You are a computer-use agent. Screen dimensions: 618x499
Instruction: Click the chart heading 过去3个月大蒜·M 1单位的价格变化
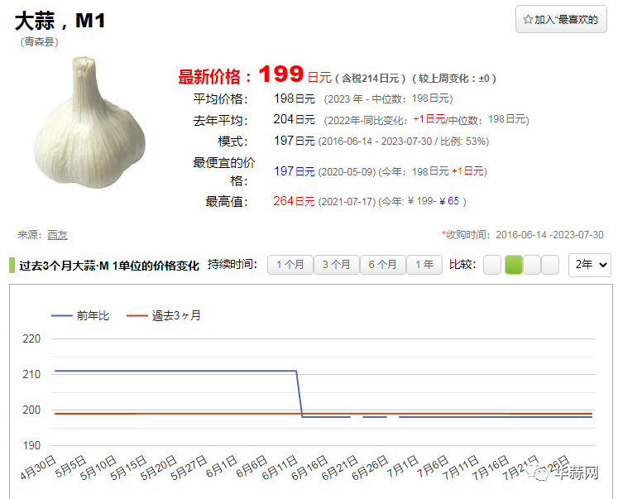point(109,266)
